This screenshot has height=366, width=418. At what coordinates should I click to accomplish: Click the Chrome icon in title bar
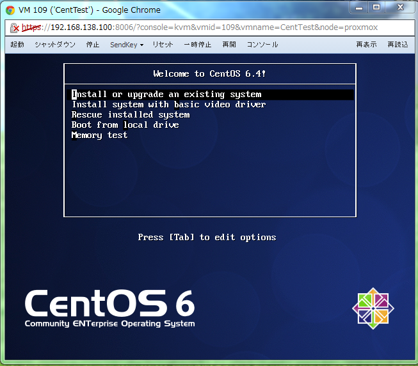(x=10, y=10)
